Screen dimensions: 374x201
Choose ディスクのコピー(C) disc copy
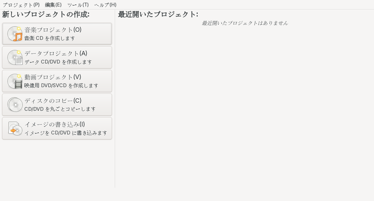(57, 104)
